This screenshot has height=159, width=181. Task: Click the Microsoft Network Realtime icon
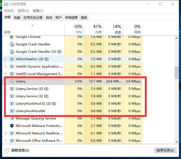click(12, 133)
